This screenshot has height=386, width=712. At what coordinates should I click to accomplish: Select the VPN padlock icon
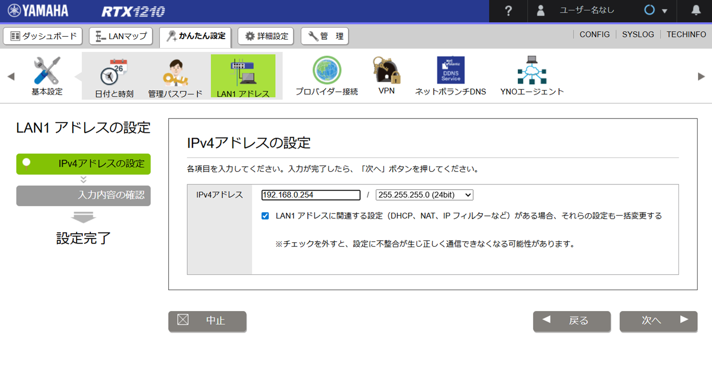tap(385, 71)
